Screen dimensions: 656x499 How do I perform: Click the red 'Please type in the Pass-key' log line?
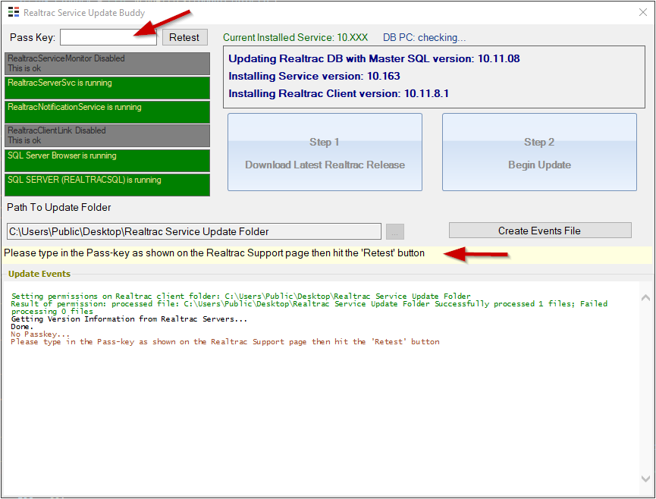tap(225, 342)
